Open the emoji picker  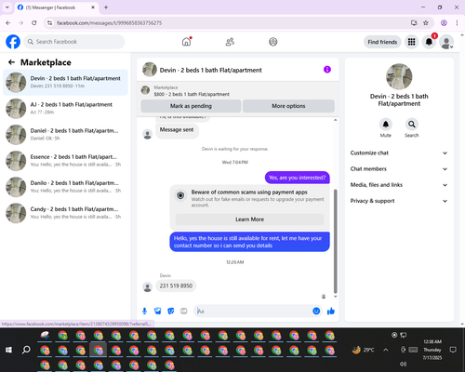click(316, 311)
